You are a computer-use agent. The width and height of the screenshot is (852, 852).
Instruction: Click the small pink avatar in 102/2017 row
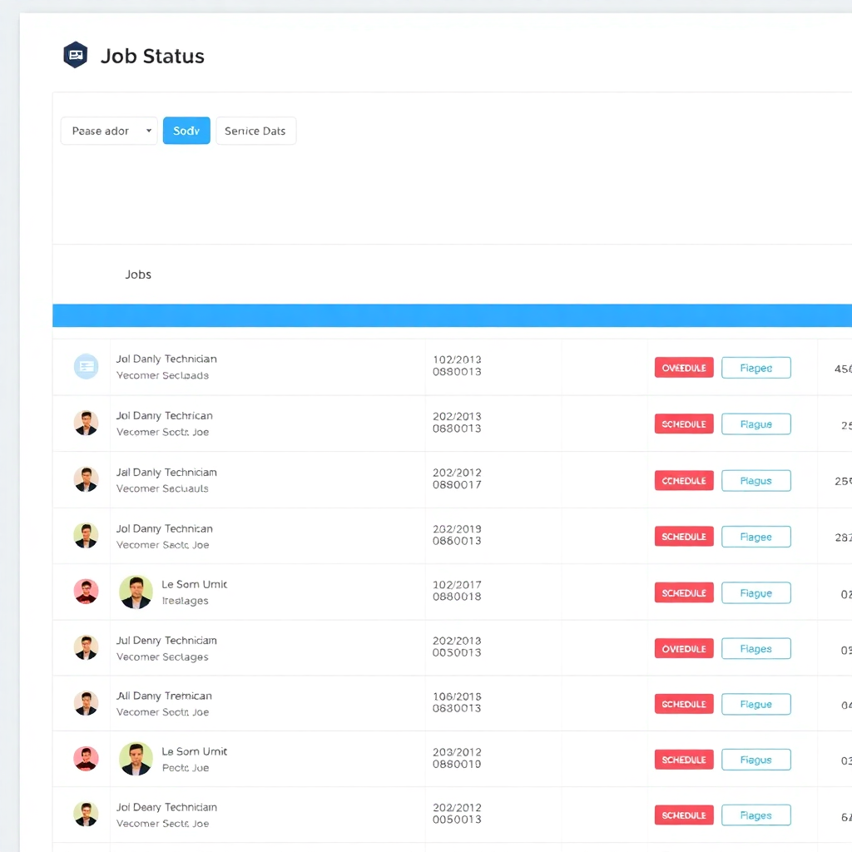(86, 592)
